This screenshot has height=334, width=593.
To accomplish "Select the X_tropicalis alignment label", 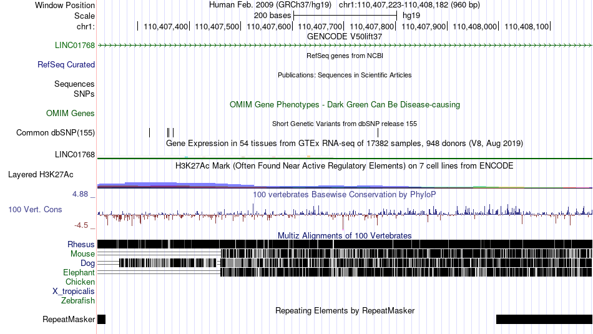I will [x=74, y=292].
